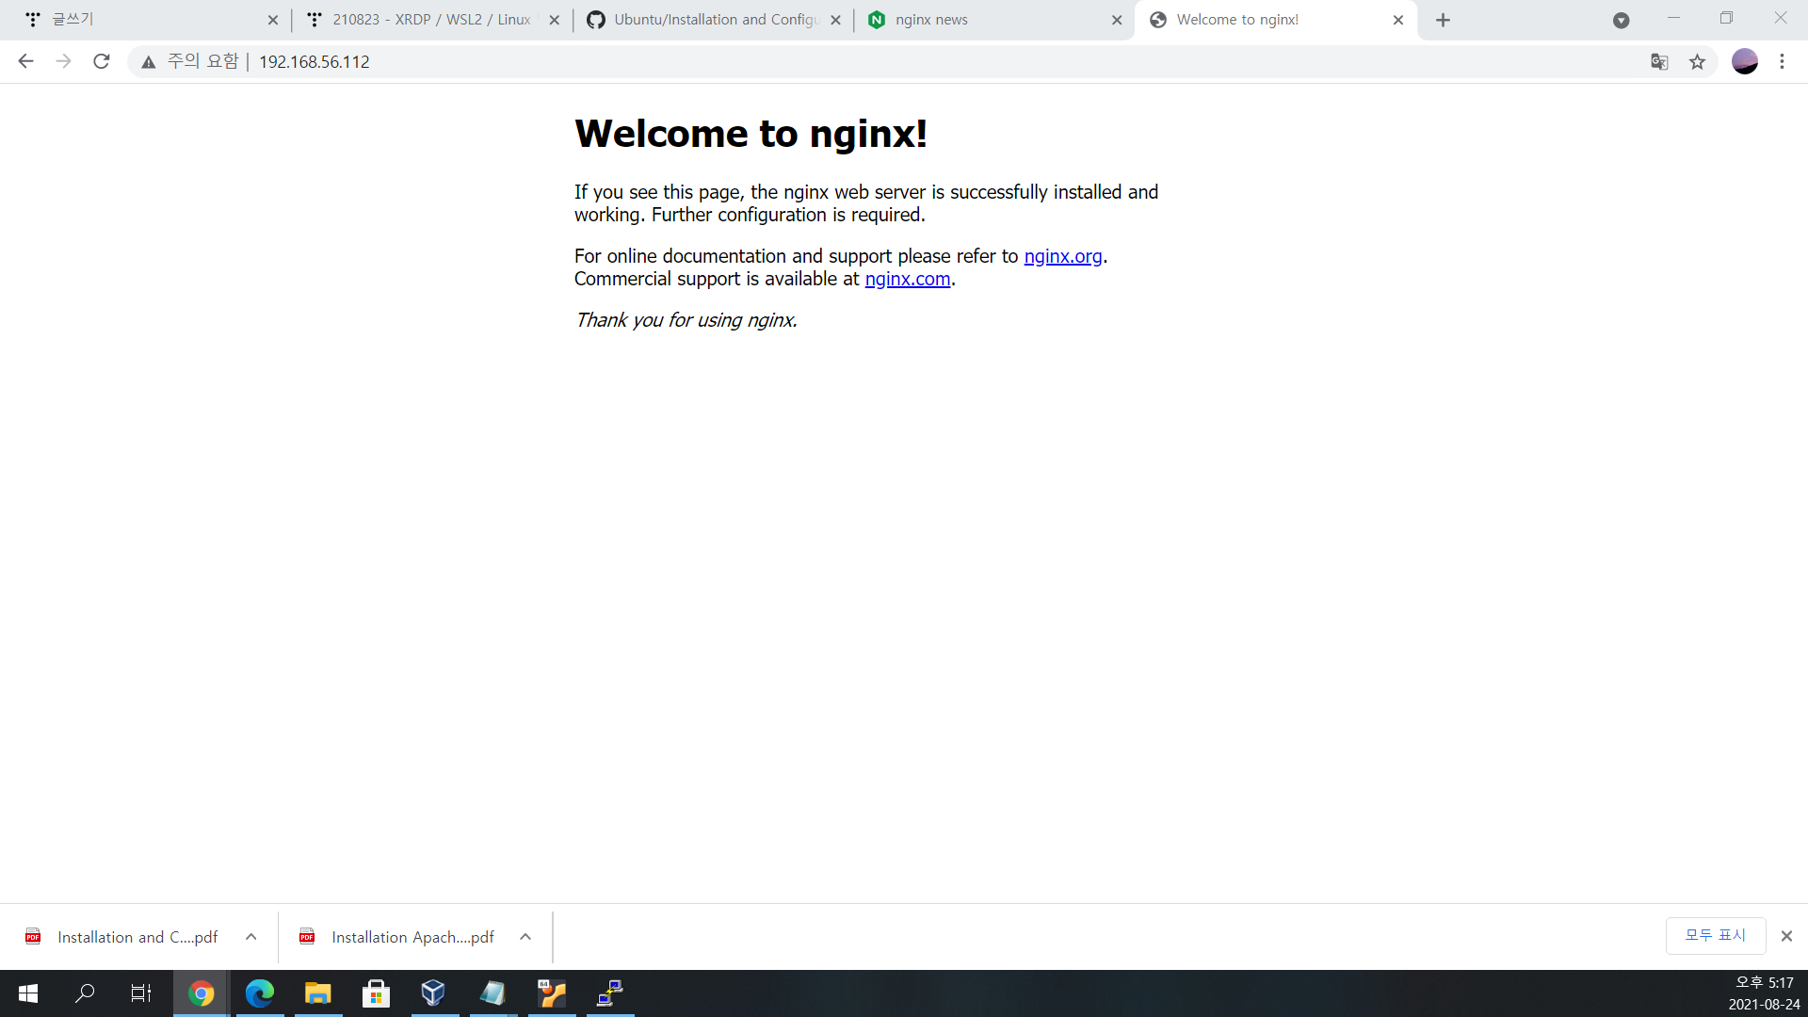
Task: Open VirtualBox from the taskbar
Action: point(434,993)
